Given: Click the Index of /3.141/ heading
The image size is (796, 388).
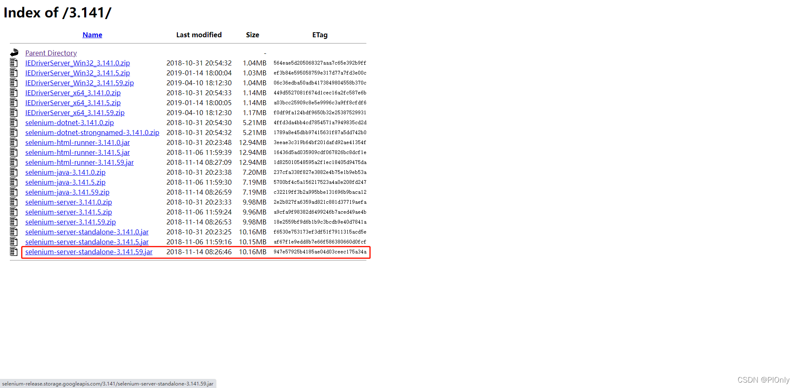Looking at the screenshot, I should (58, 12).
